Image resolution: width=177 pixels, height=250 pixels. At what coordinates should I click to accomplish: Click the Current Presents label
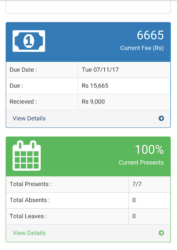141,162
